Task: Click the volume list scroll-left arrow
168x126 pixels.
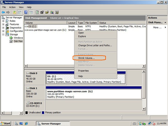Action: tap(26, 66)
